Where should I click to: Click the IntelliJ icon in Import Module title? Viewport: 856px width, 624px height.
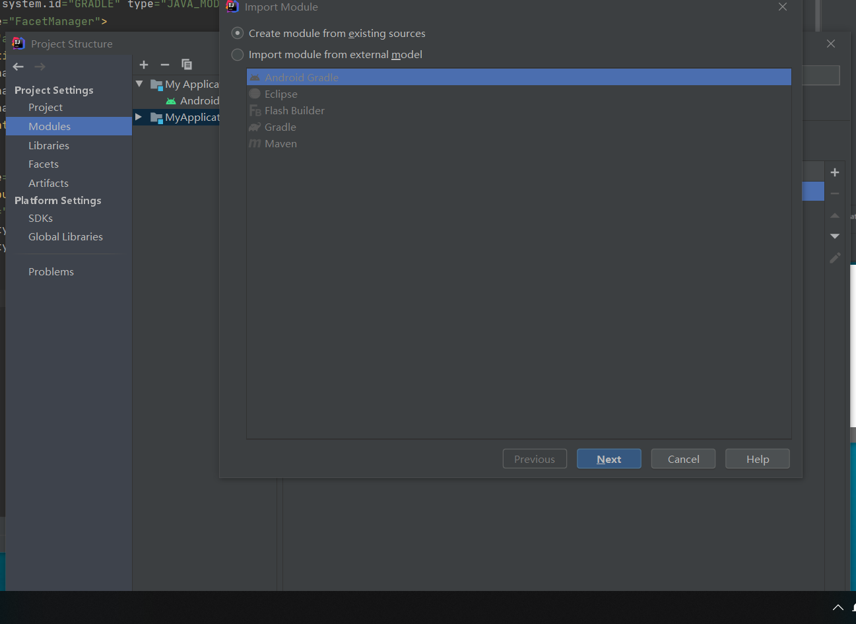pos(232,7)
